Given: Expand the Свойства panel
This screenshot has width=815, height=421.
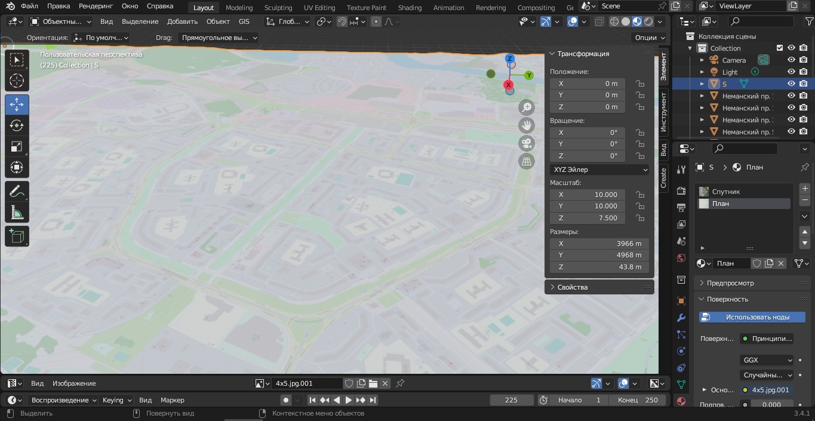Looking at the screenshot, I should 572,287.
